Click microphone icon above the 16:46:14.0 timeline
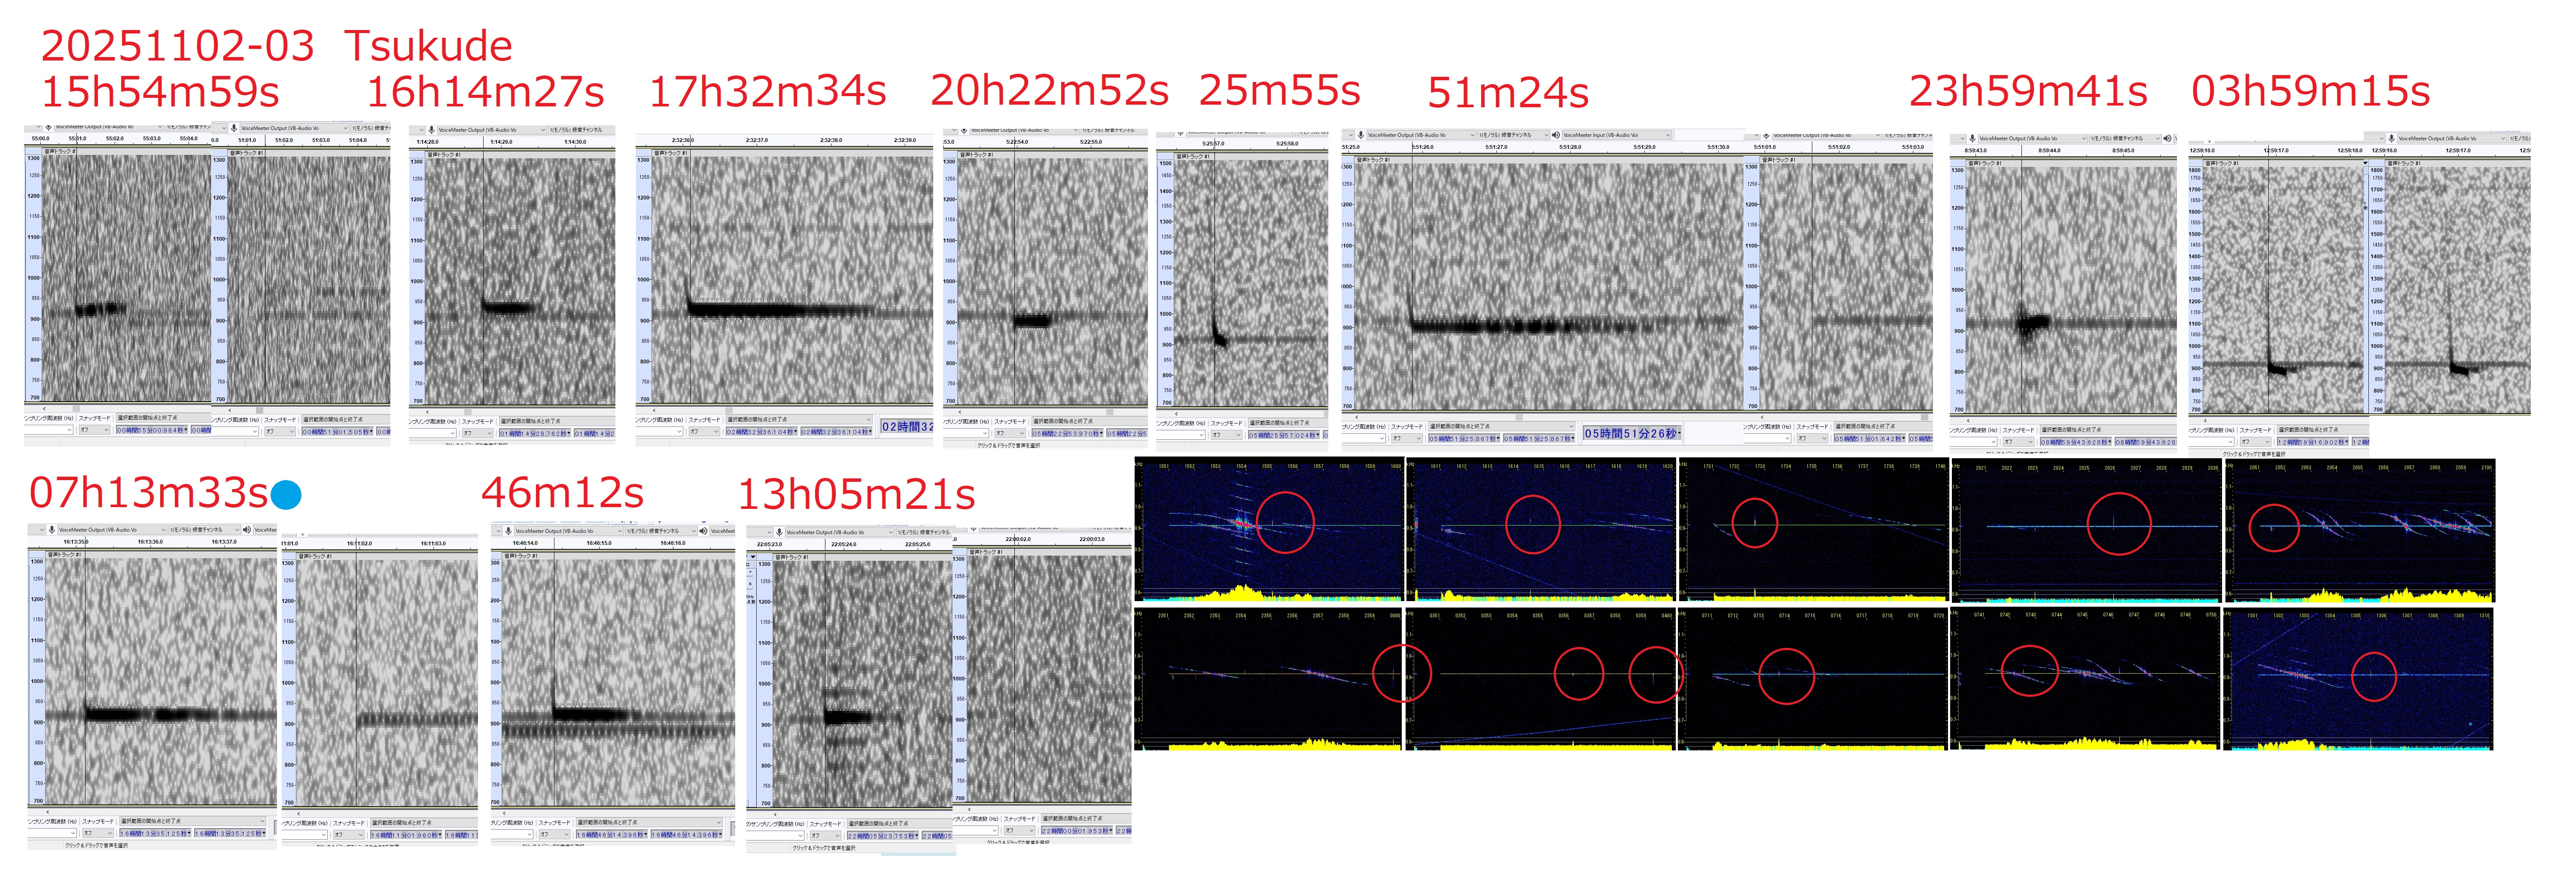 click(x=508, y=531)
